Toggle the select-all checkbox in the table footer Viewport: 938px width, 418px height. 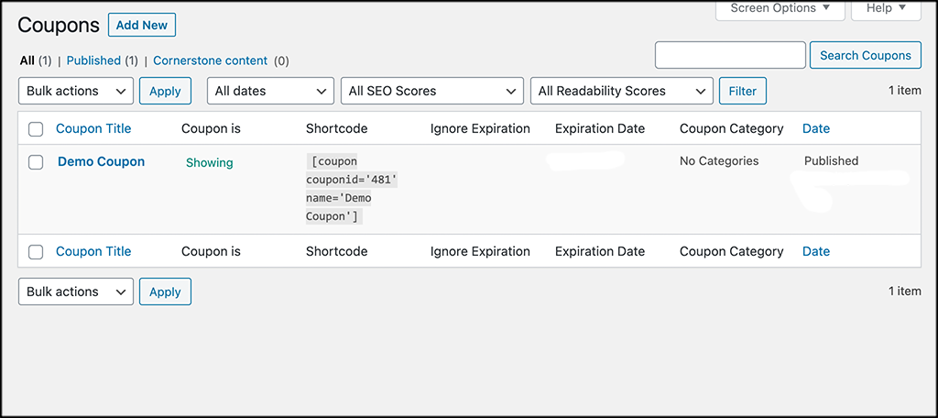point(36,252)
